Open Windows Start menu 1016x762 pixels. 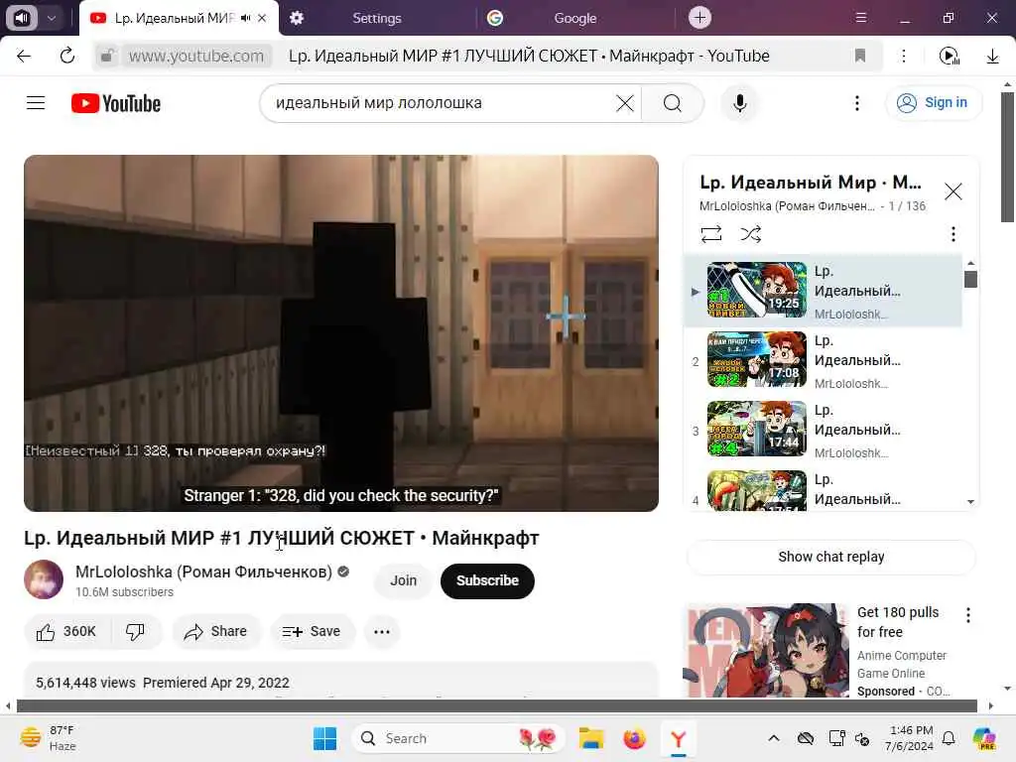pyautogui.click(x=324, y=738)
